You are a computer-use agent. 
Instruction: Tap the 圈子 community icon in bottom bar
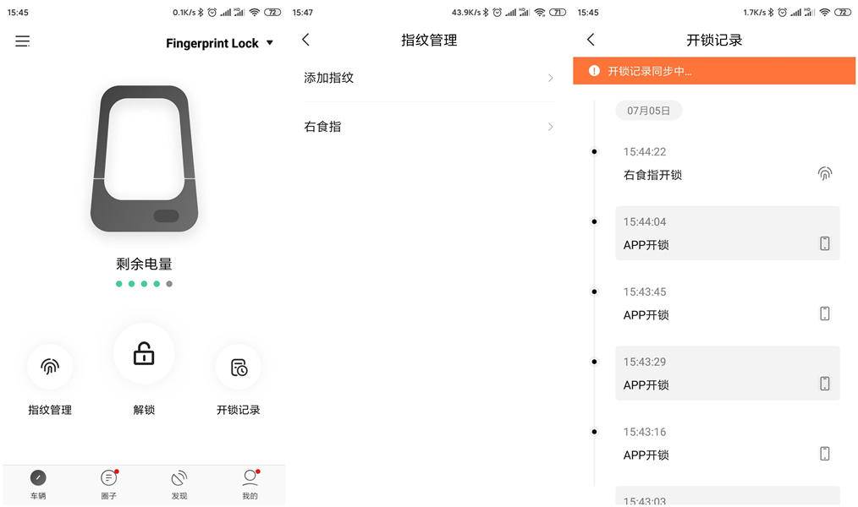coord(108,478)
